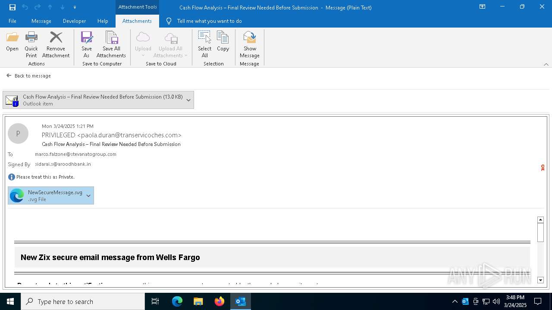Viewport: 552px width, 310px height.
Task: Click the digital signature ribbon icon
Action: 543,167
